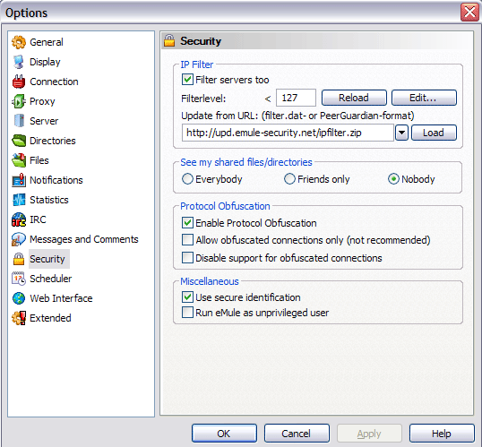Screen dimensions: 482x447
Task: Click the Proxy icon in sidebar
Action: 19,101
